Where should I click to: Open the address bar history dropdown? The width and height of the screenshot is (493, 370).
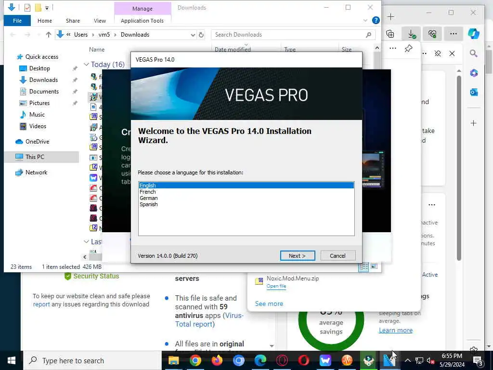(x=193, y=35)
